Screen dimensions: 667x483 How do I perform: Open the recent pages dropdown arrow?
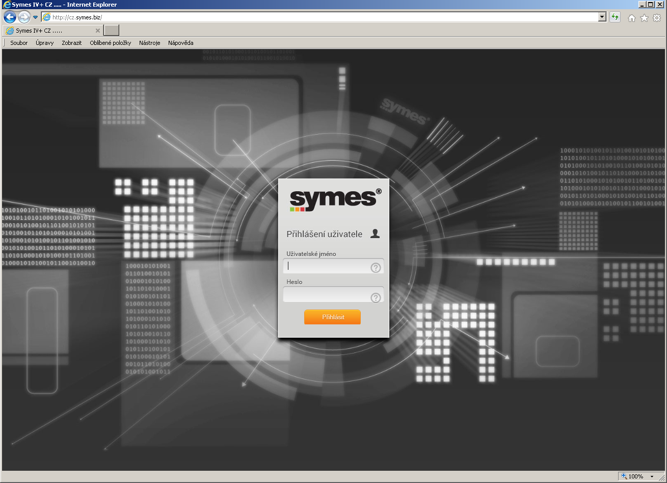click(x=35, y=17)
